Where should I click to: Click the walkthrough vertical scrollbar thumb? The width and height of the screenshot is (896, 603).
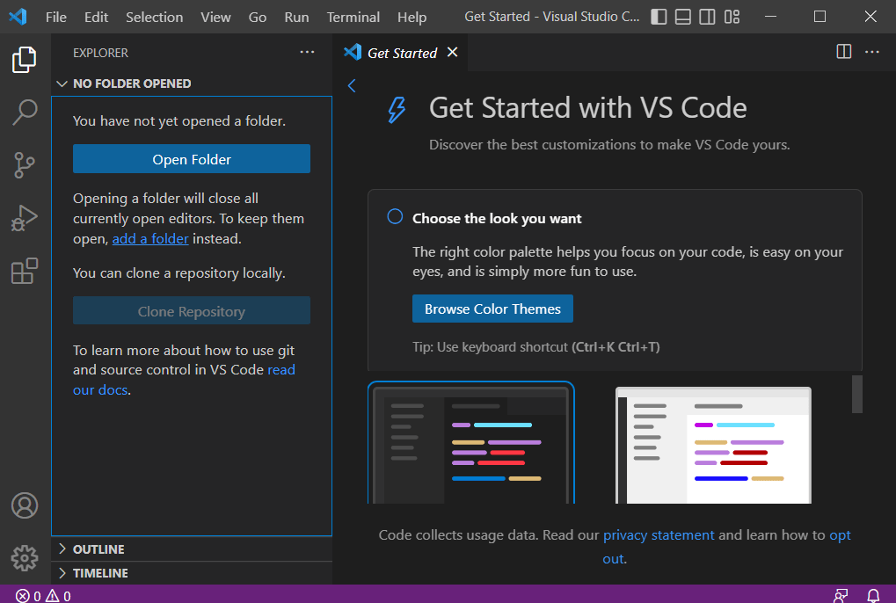856,394
